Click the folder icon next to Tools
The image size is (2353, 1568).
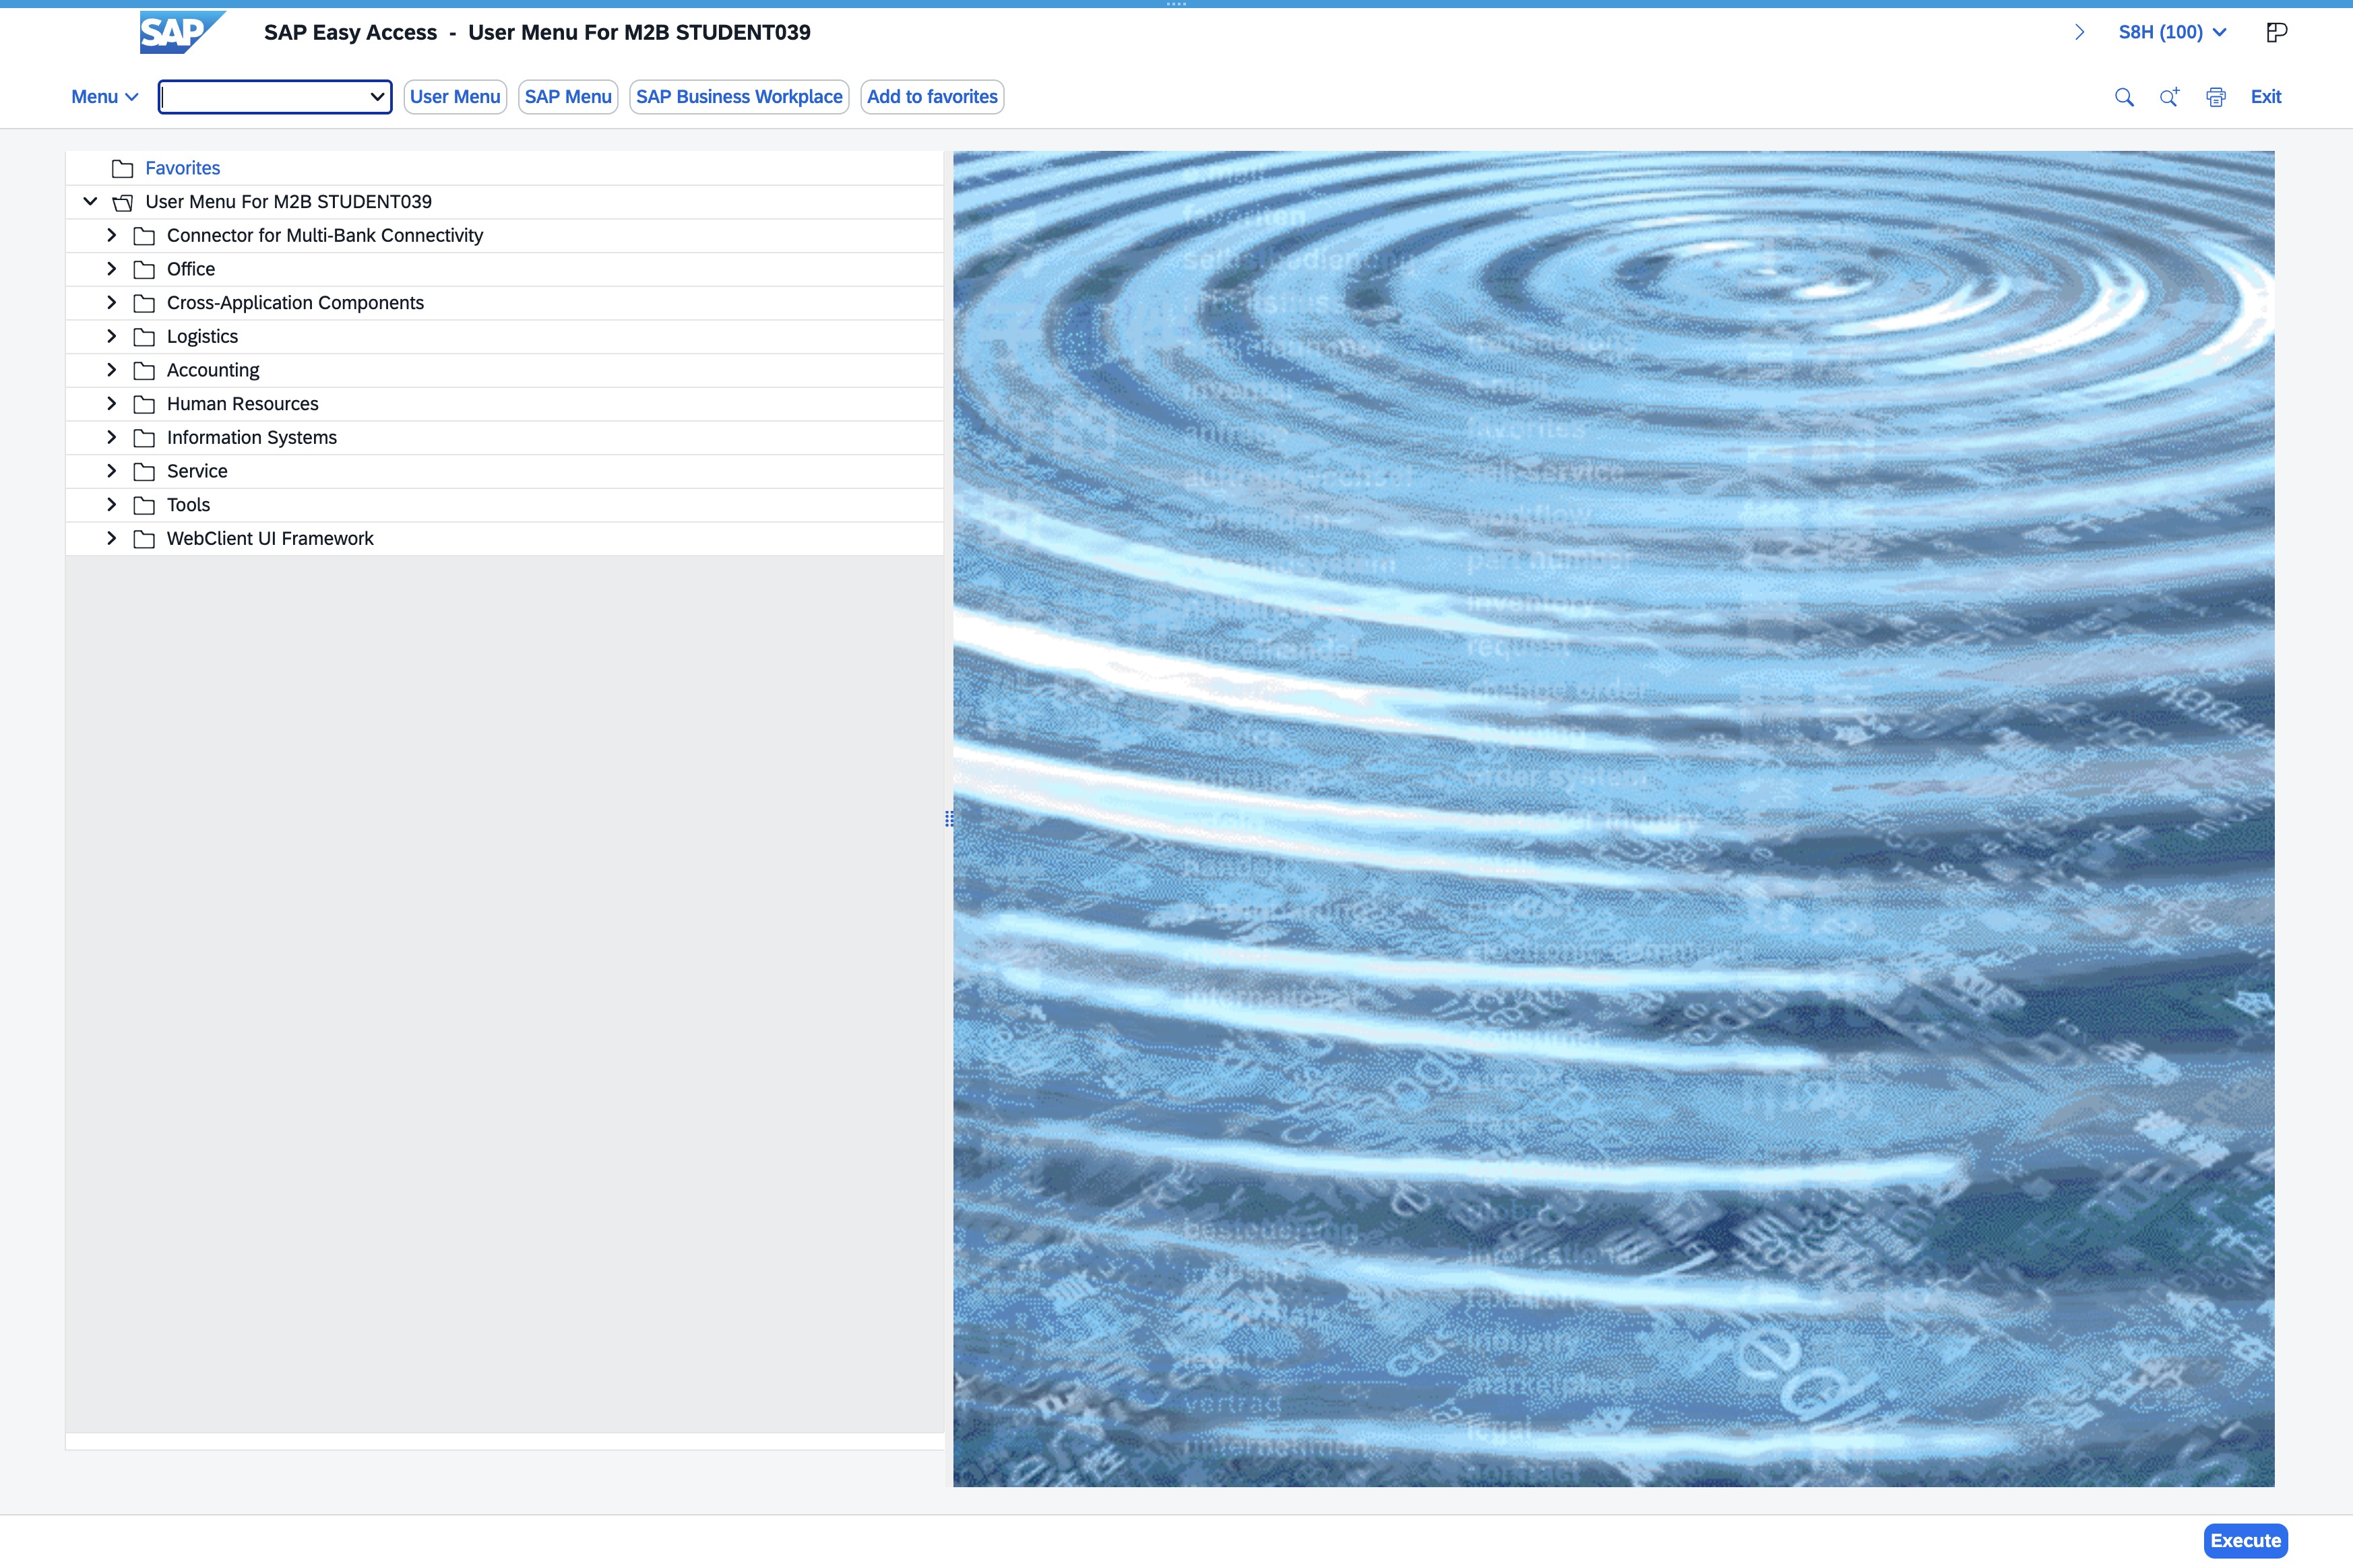click(144, 505)
